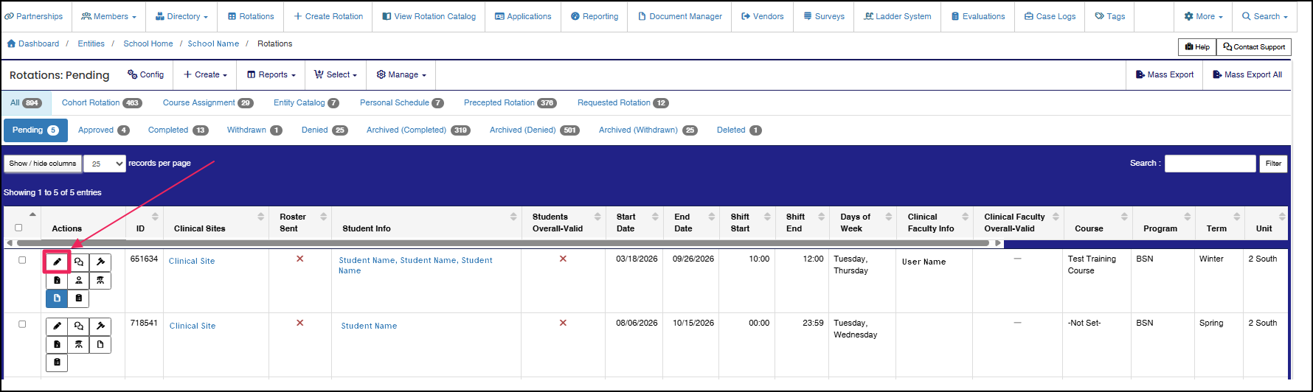1313x392 pixels.
Task: Expand the top Search dropdown
Action: tap(1264, 16)
